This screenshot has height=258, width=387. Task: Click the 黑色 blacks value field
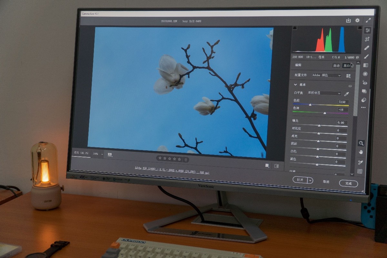click(x=340, y=162)
